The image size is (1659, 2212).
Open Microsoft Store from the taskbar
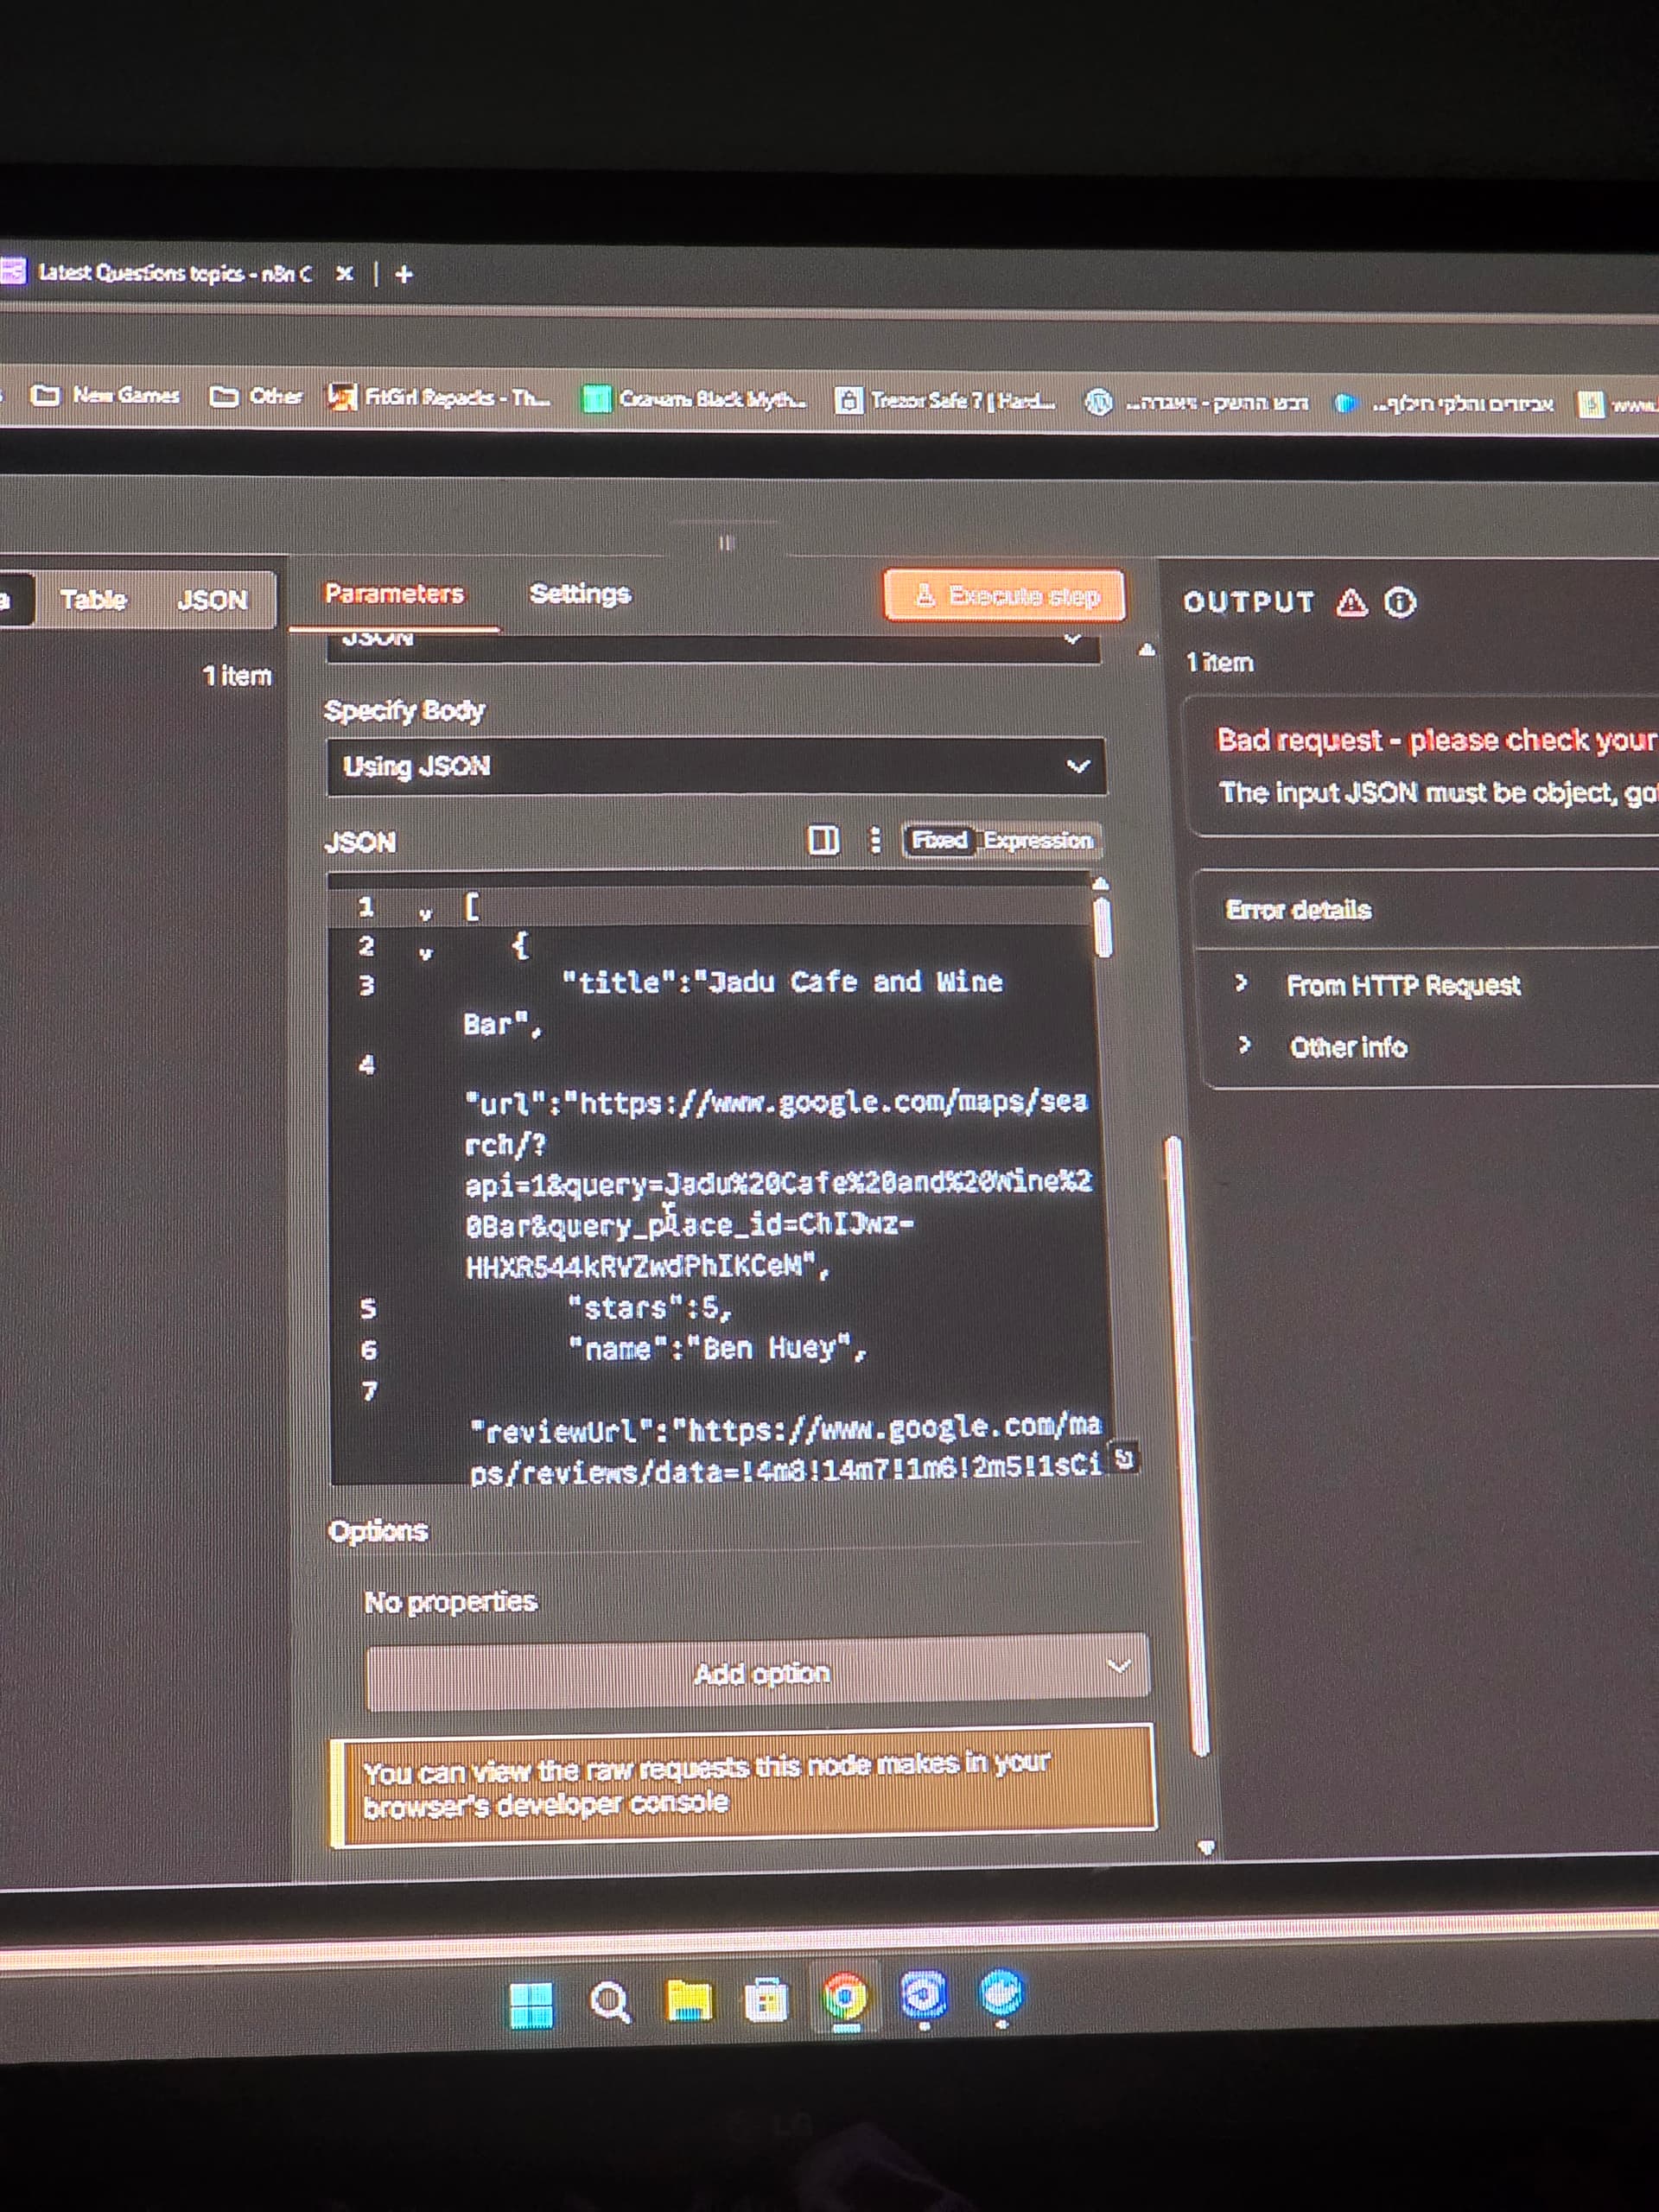tap(766, 2001)
